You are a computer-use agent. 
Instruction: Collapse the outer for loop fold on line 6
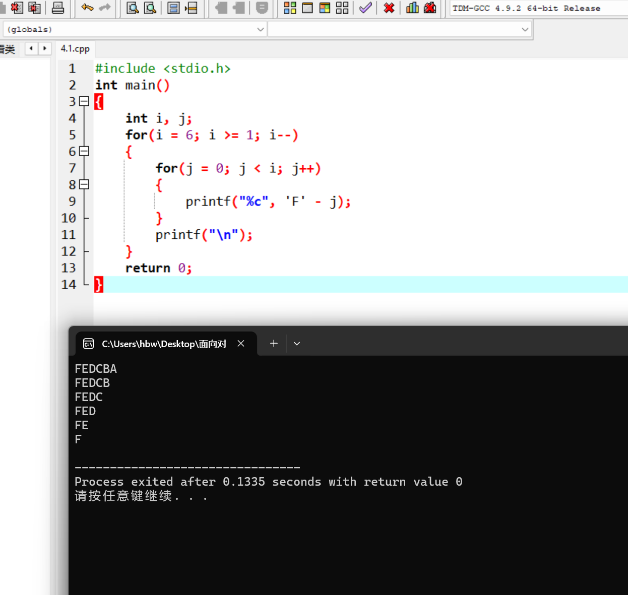[84, 151]
